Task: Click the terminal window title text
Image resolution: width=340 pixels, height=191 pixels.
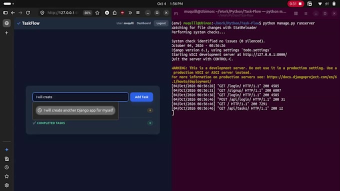Action: 235,11
